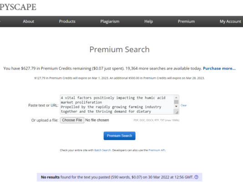Open the Batch Search link

pyautogui.click(x=102, y=150)
